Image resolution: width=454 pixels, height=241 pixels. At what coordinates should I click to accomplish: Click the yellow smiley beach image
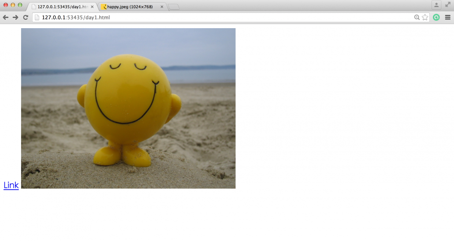[x=128, y=108]
